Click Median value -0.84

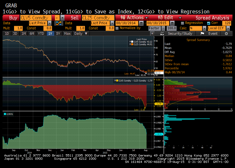[x=228, y=56]
